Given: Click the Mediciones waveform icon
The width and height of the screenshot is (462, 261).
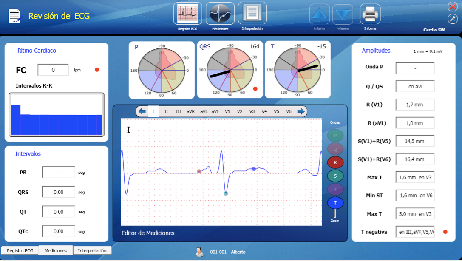Looking at the screenshot, I should pyautogui.click(x=220, y=14).
